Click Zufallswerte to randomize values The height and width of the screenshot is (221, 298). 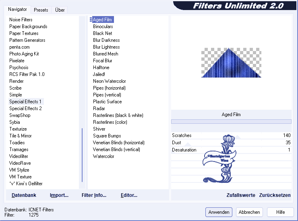(x=241, y=195)
